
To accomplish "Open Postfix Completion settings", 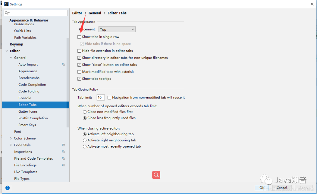I will [33, 118].
